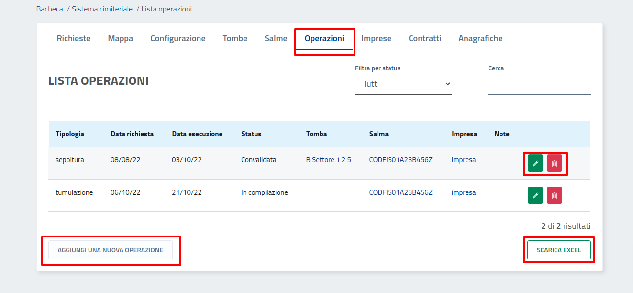
Task: Open the Imprese tab
Action: coord(376,39)
